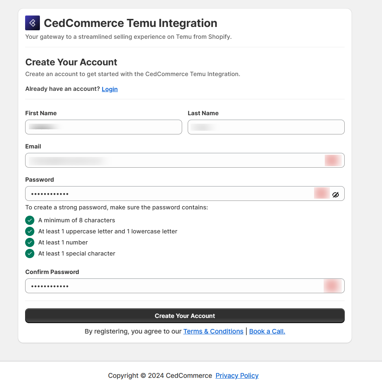This screenshot has width=382, height=387.
Task: Click into the Password field
Action: [x=185, y=193]
